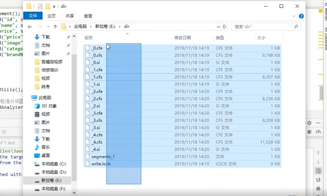Open 桌面 in navigation pane
Viewport: 327px width, 196px height.
point(45,155)
